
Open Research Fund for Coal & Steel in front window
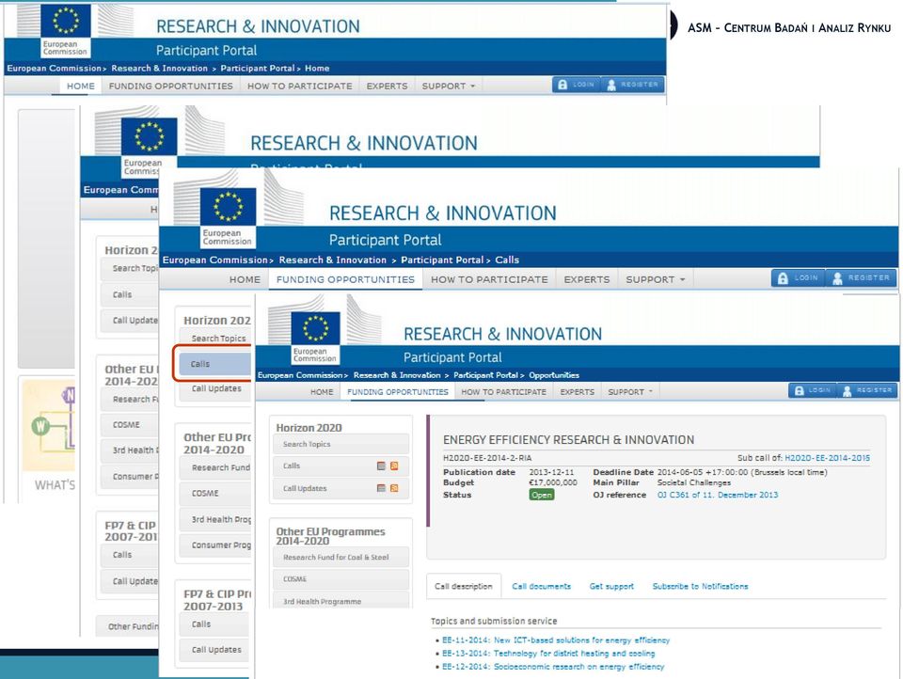(x=341, y=557)
